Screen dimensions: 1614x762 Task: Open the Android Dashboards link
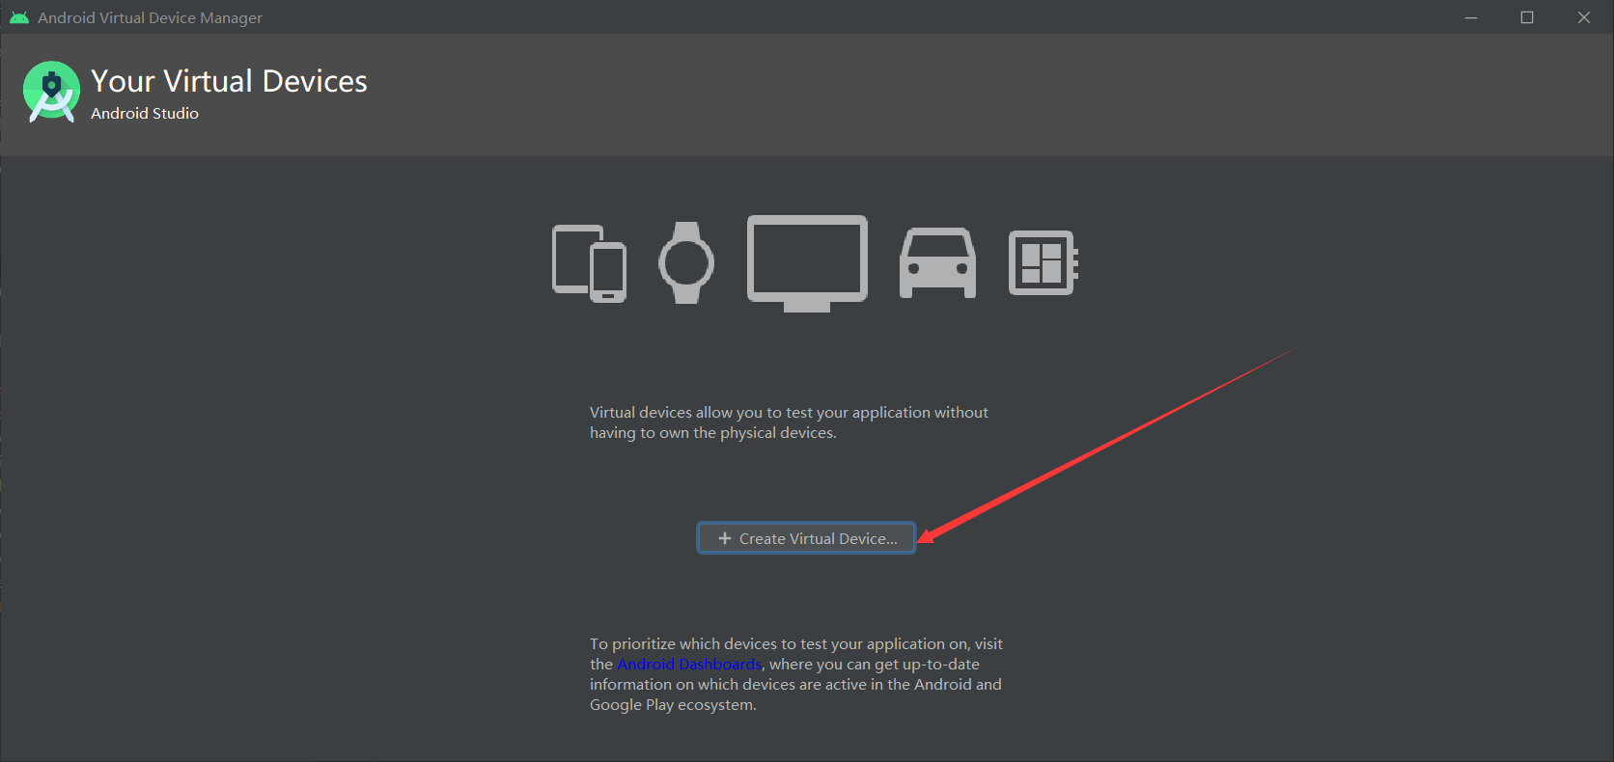pos(689,664)
